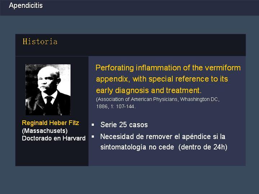This screenshot has width=259, height=194.
Task: Select the name Reginald Heber Fitz
Action: click(x=50, y=123)
